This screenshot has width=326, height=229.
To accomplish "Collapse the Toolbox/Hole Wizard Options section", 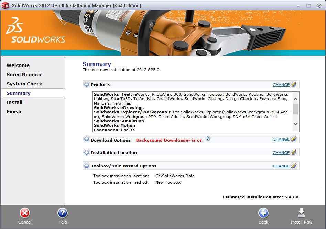I will click(x=87, y=166).
